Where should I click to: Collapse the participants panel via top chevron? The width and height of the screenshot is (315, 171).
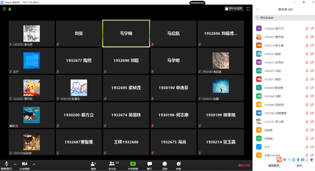pos(257,9)
